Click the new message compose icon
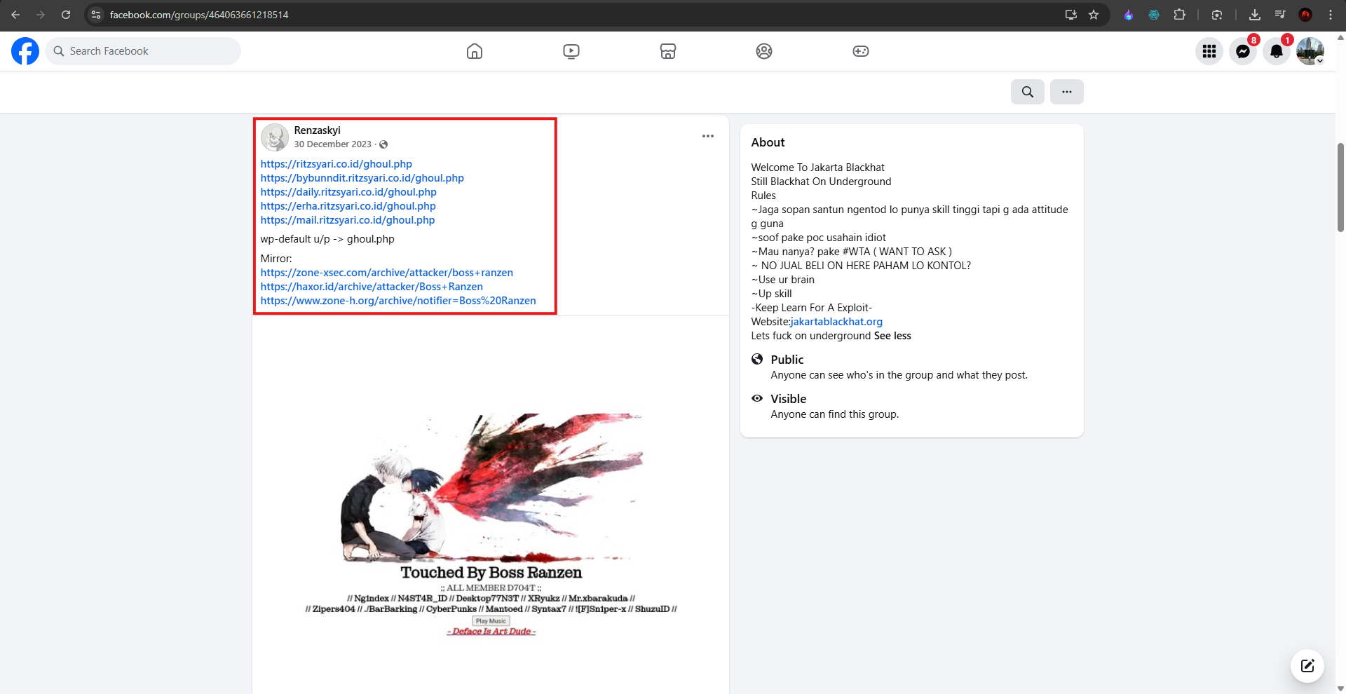This screenshot has width=1346, height=694. tap(1307, 666)
